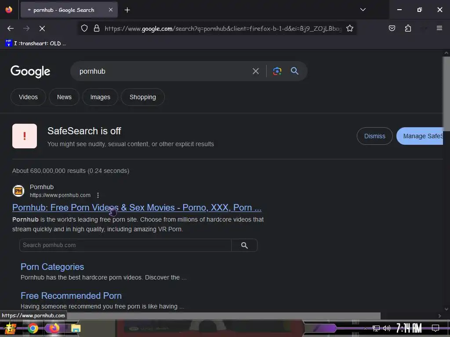Focus the site search box in result
The image size is (450, 337).
click(x=125, y=245)
